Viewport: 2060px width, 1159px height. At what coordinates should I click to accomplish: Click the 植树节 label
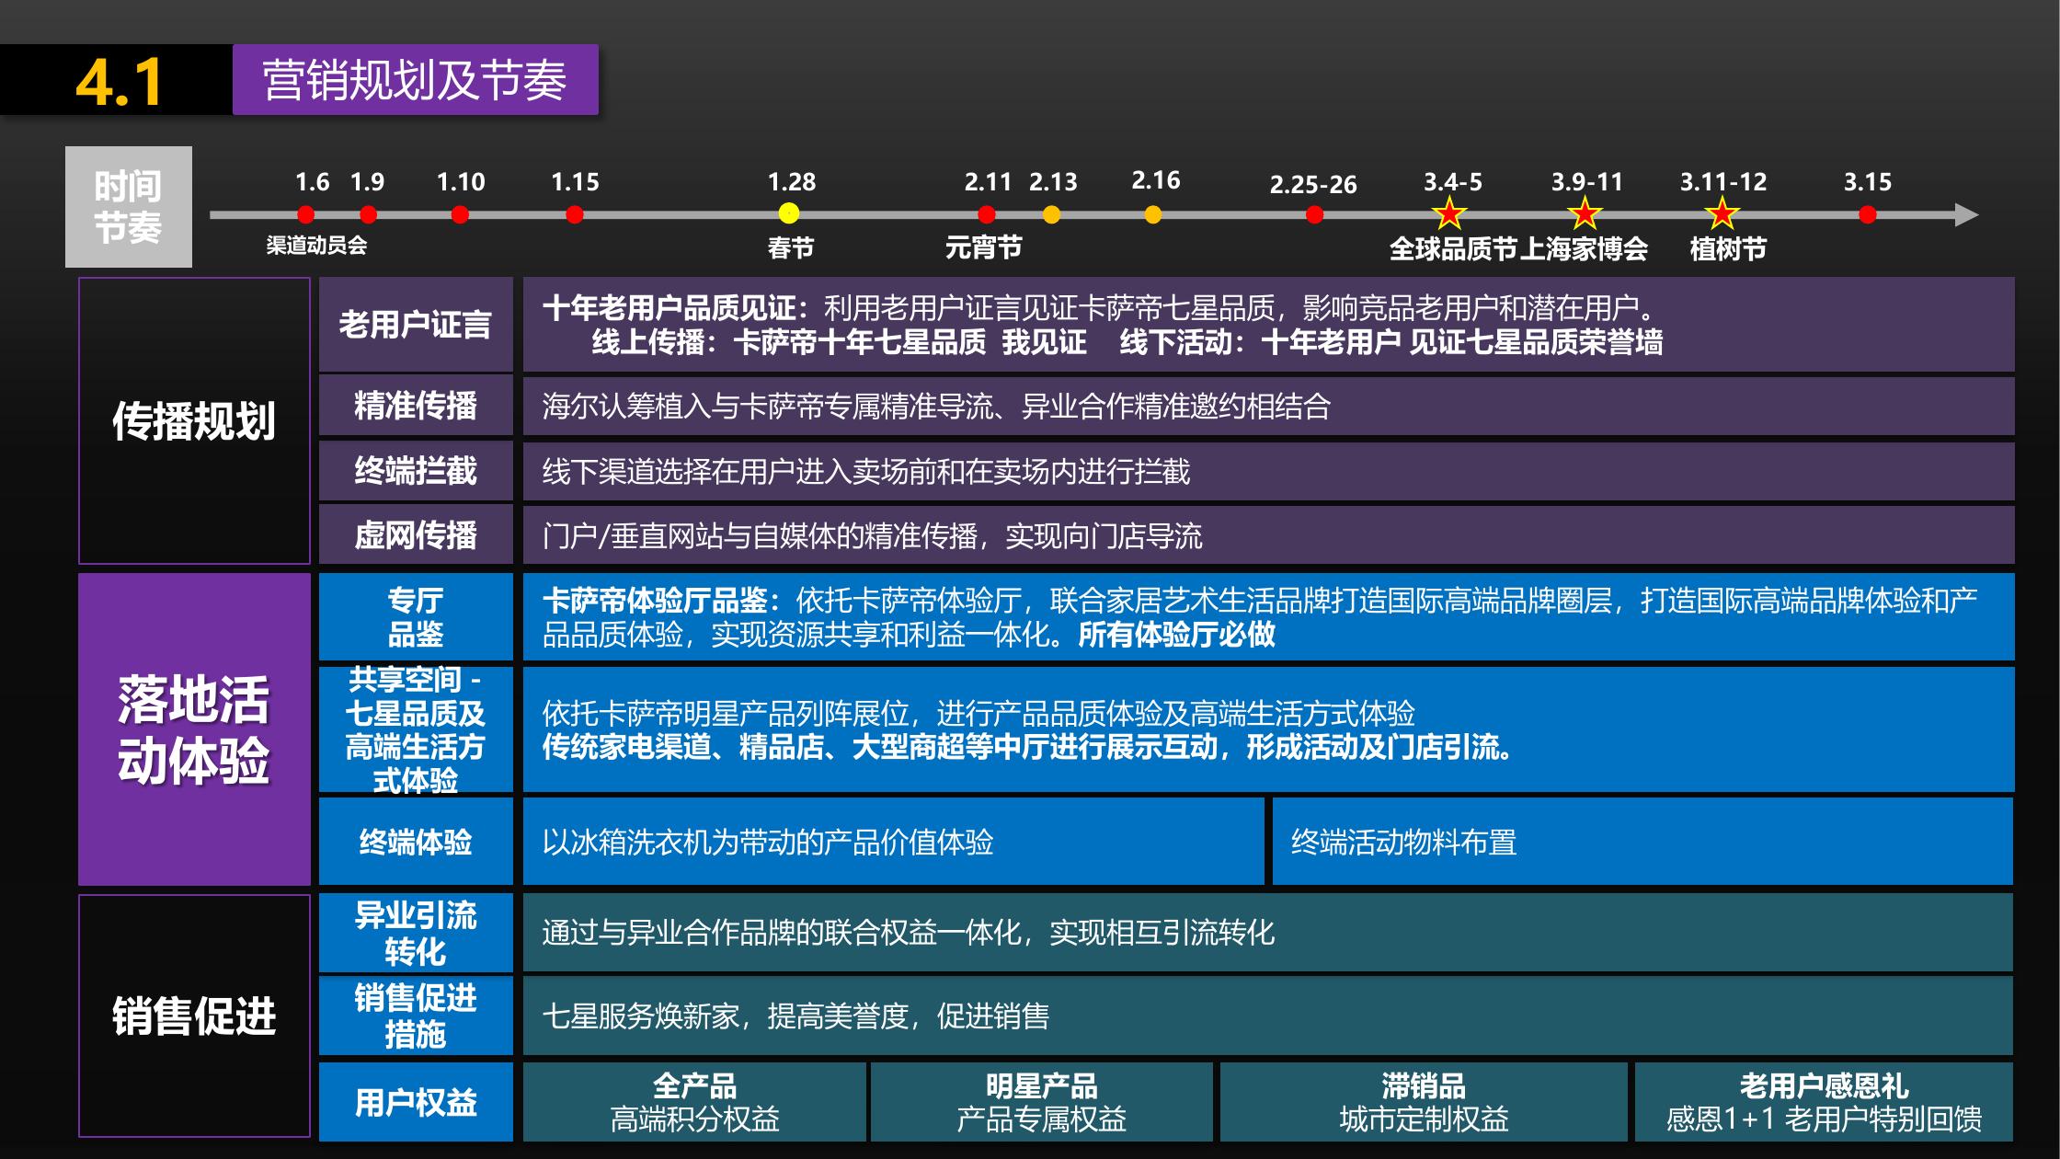pyautogui.click(x=1728, y=249)
